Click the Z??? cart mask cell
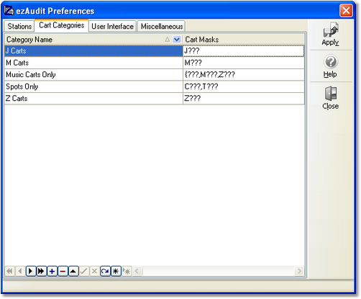This screenshot has height=299, width=361. 244,99
